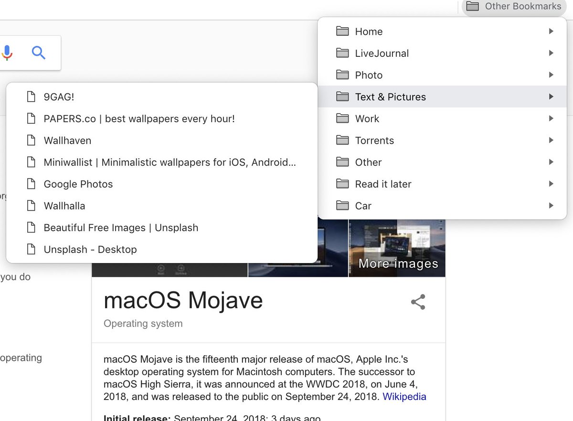Click the page icon beside Miniwallist
Viewport: 573px width, 421px height.
tap(31, 162)
